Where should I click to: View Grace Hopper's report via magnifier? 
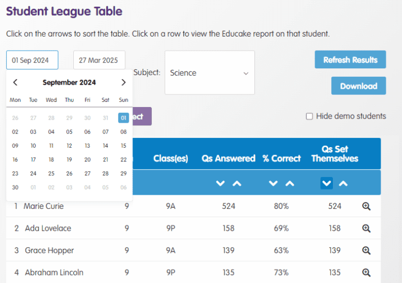pyautogui.click(x=366, y=251)
